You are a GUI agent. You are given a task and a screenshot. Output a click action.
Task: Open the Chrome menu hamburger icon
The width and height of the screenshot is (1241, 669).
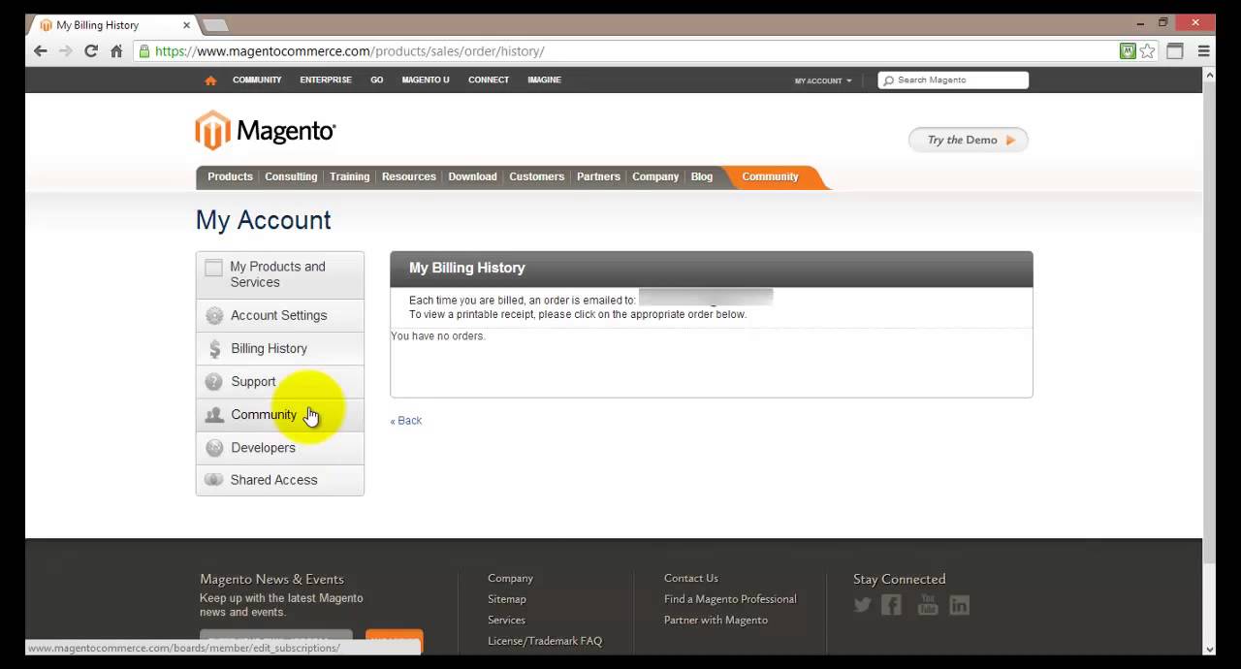(1203, 51)
